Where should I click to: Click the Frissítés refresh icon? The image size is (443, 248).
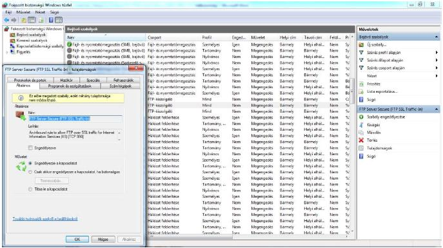[x=361, y=84]
